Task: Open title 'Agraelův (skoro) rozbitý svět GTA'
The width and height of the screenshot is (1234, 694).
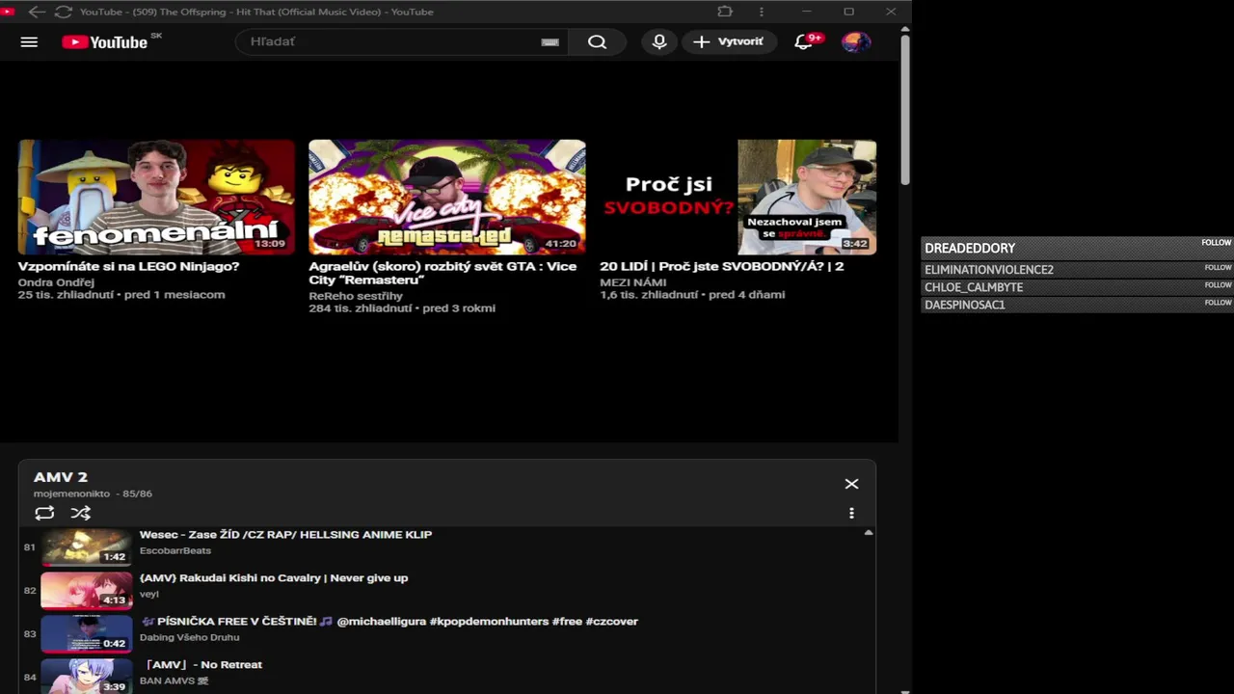Action: tap(443, 273)
